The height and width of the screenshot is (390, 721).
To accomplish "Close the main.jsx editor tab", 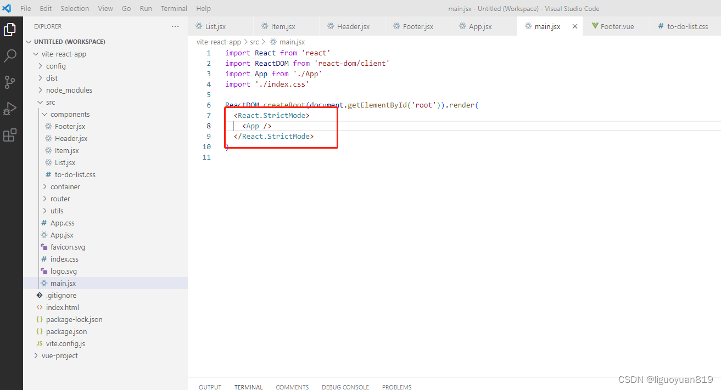I will pos(575,26).
